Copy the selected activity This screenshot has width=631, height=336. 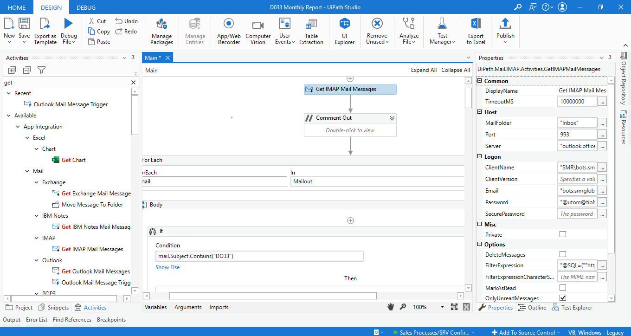click(99, 31)
